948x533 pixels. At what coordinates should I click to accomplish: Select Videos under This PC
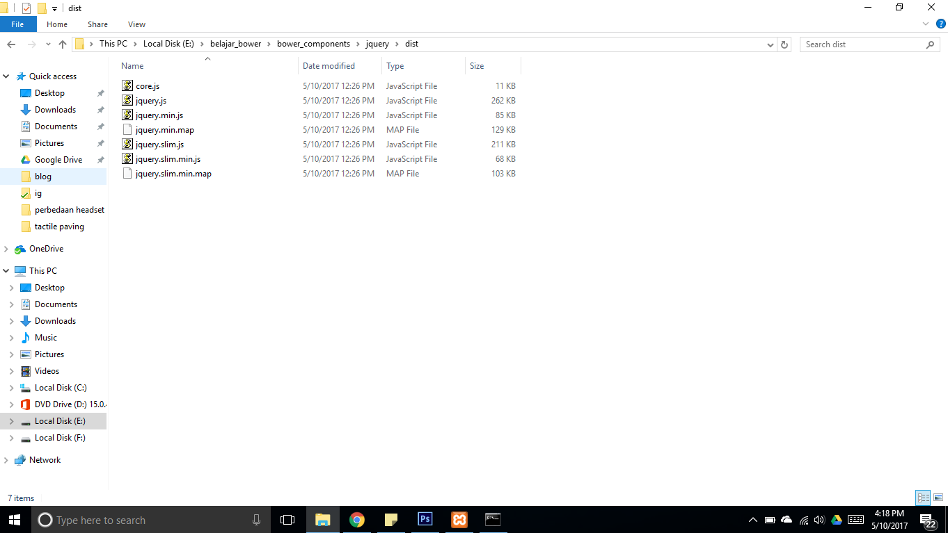pos(47,371)
